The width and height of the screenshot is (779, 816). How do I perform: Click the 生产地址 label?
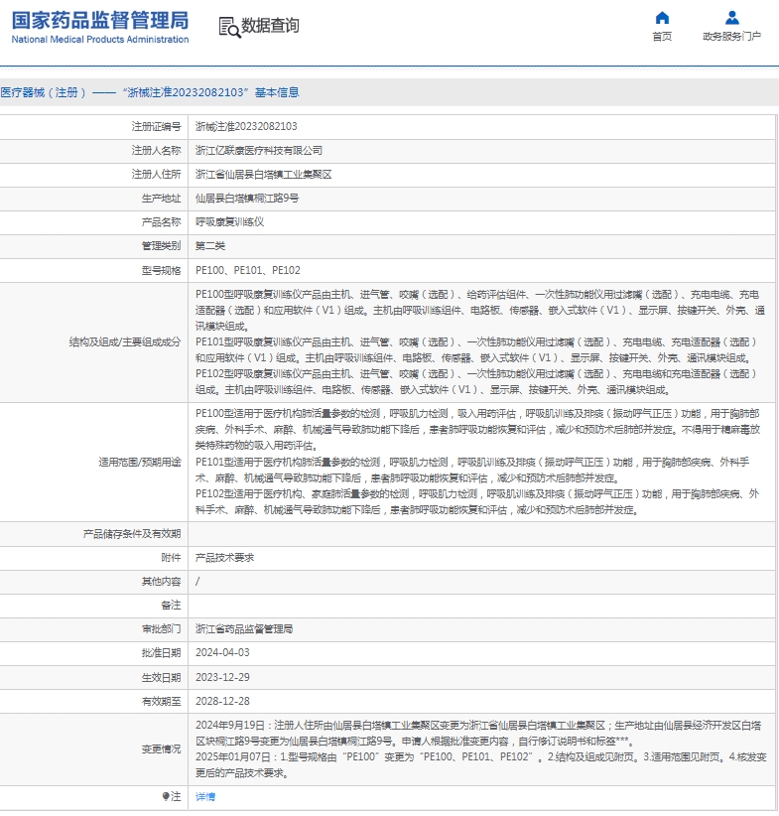[x=162, y=199]
